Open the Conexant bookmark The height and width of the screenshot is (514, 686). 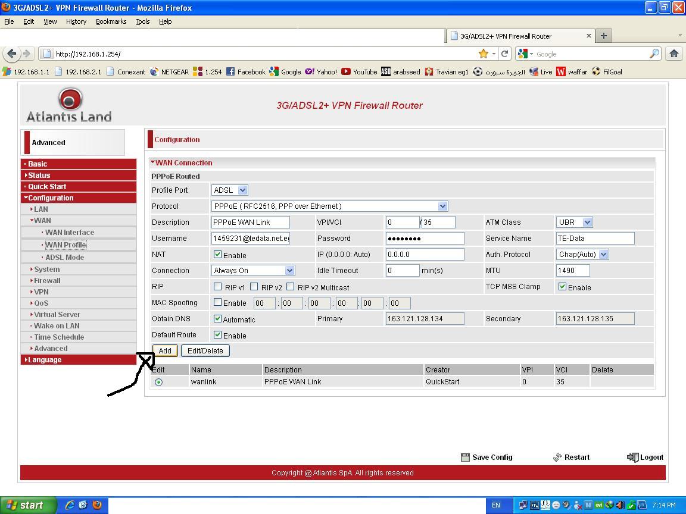click(x=126, y=71)
